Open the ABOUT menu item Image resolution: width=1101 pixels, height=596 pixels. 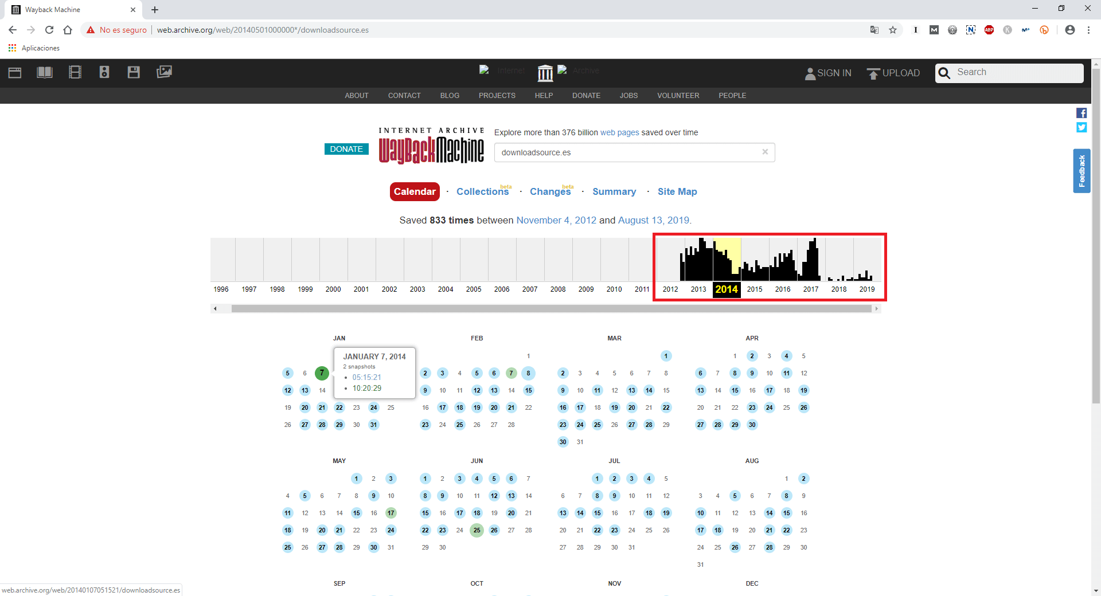click(357, 96)
